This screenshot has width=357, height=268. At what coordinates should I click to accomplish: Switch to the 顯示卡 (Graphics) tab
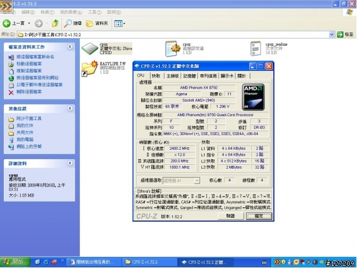pos(227,76)
